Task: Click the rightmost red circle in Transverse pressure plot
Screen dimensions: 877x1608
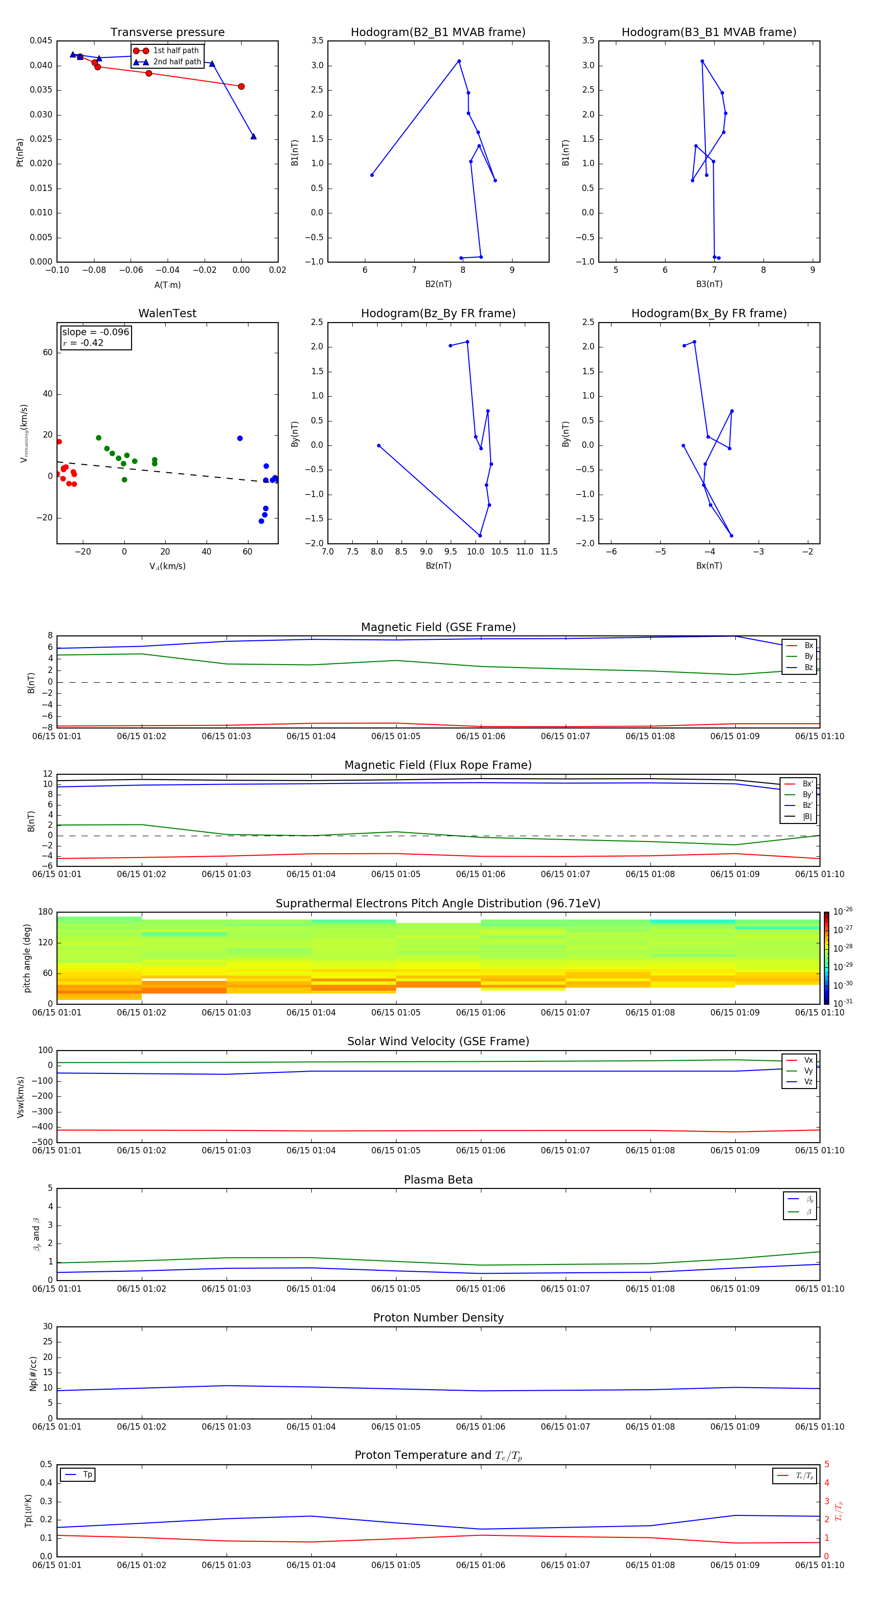Action: [242, 86]
